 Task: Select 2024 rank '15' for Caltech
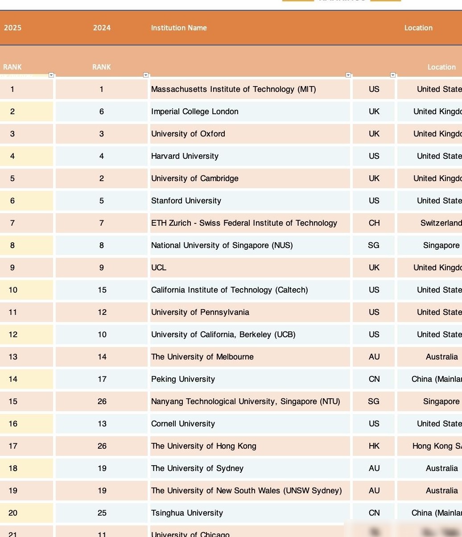click(x=102, y=290)
